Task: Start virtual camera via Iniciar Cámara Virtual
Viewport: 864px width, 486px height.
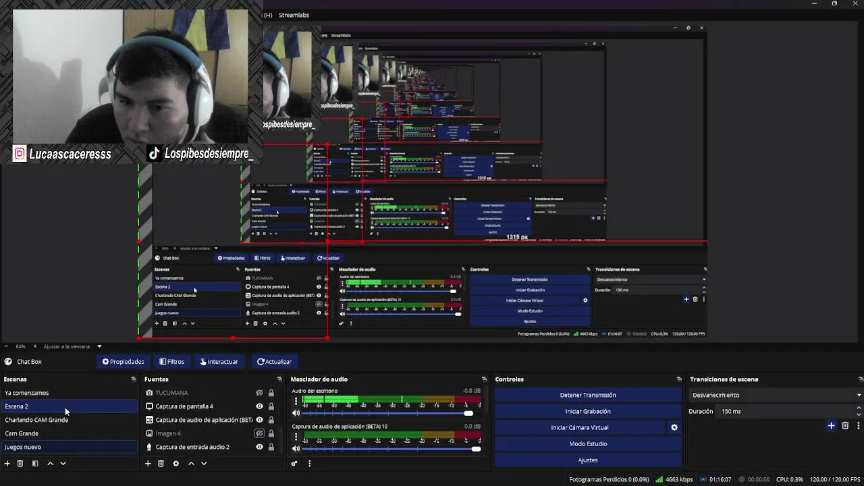Action: pyautogui.click(x=580, y=427)
